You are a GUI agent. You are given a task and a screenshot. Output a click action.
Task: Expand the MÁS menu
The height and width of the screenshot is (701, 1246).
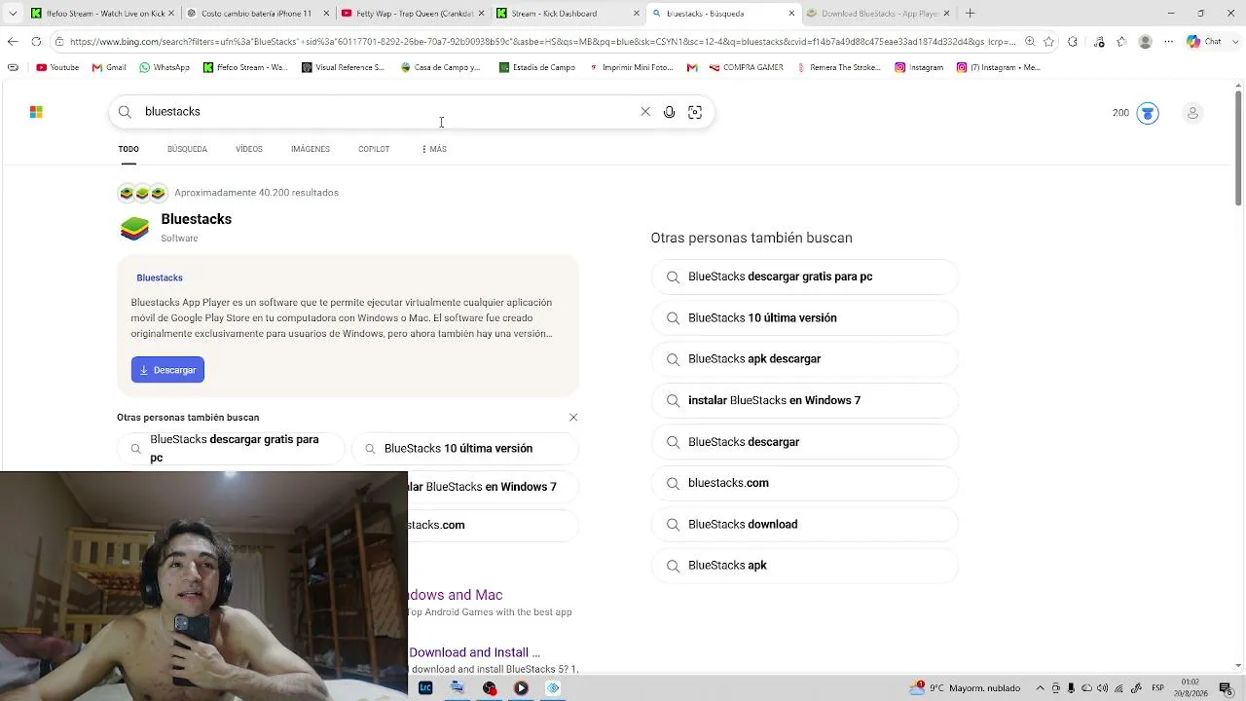[x=434, y=149]
